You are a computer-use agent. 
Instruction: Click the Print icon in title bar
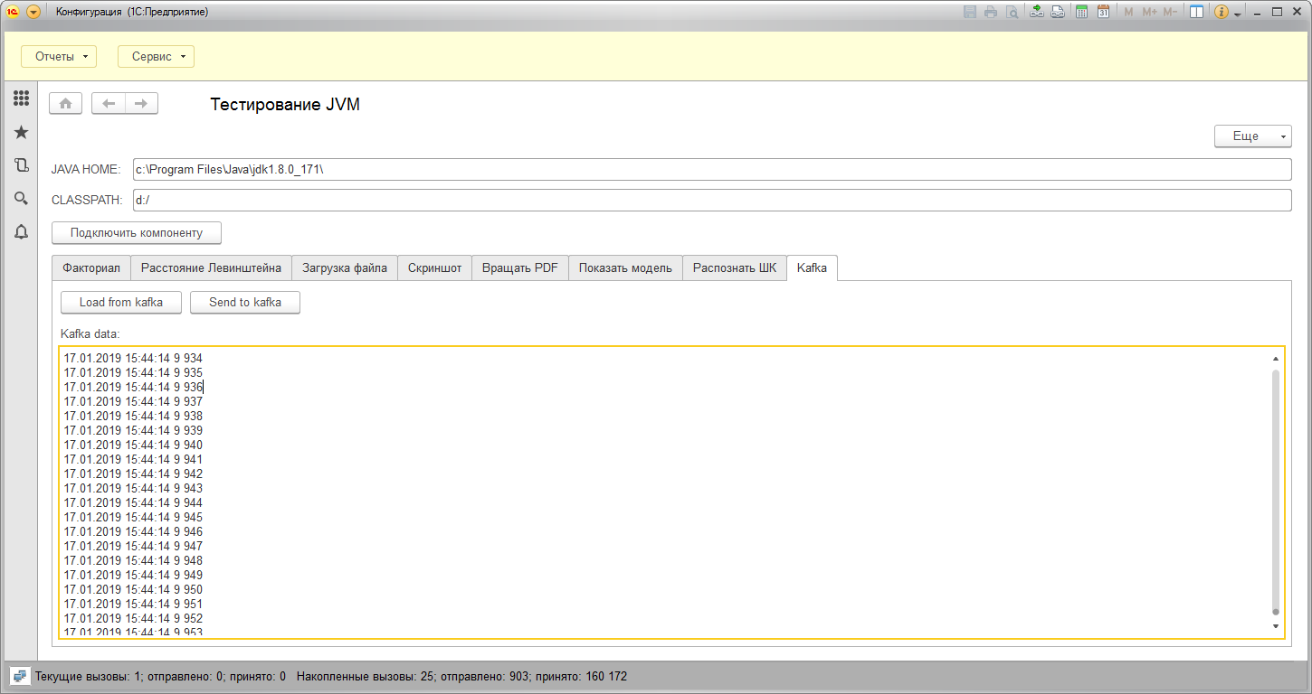991,12
